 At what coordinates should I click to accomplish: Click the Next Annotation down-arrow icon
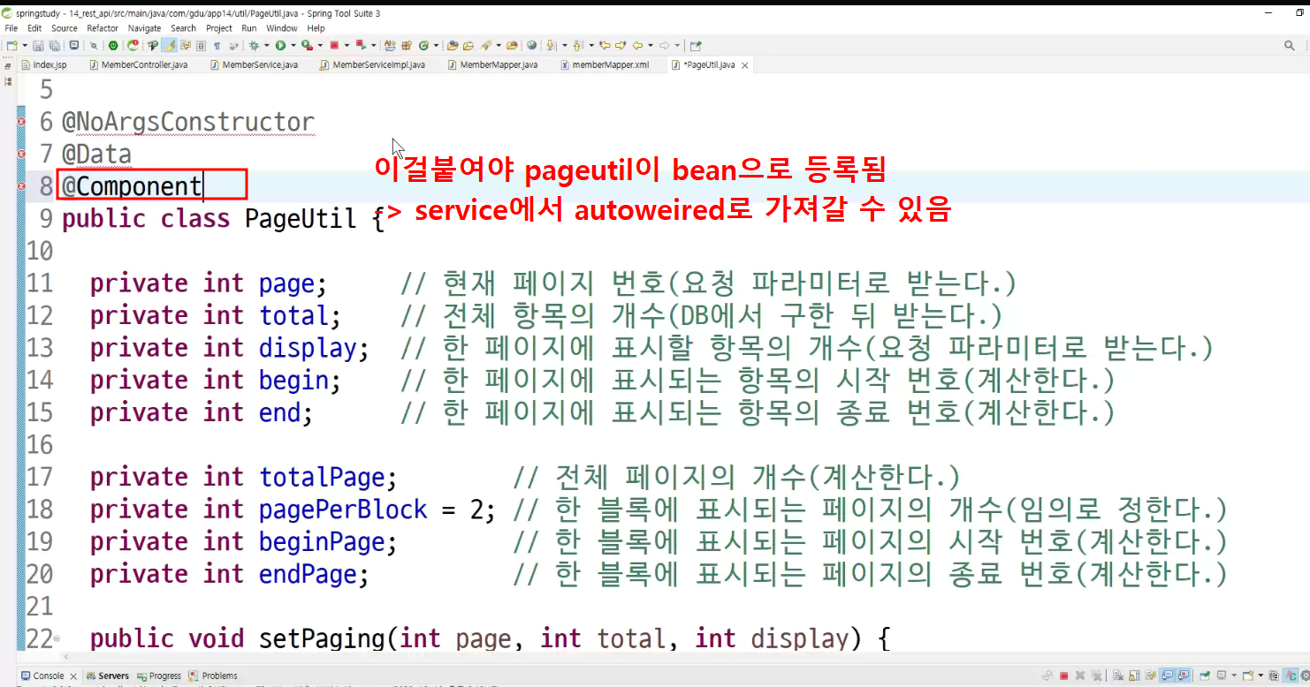(551, 45)
